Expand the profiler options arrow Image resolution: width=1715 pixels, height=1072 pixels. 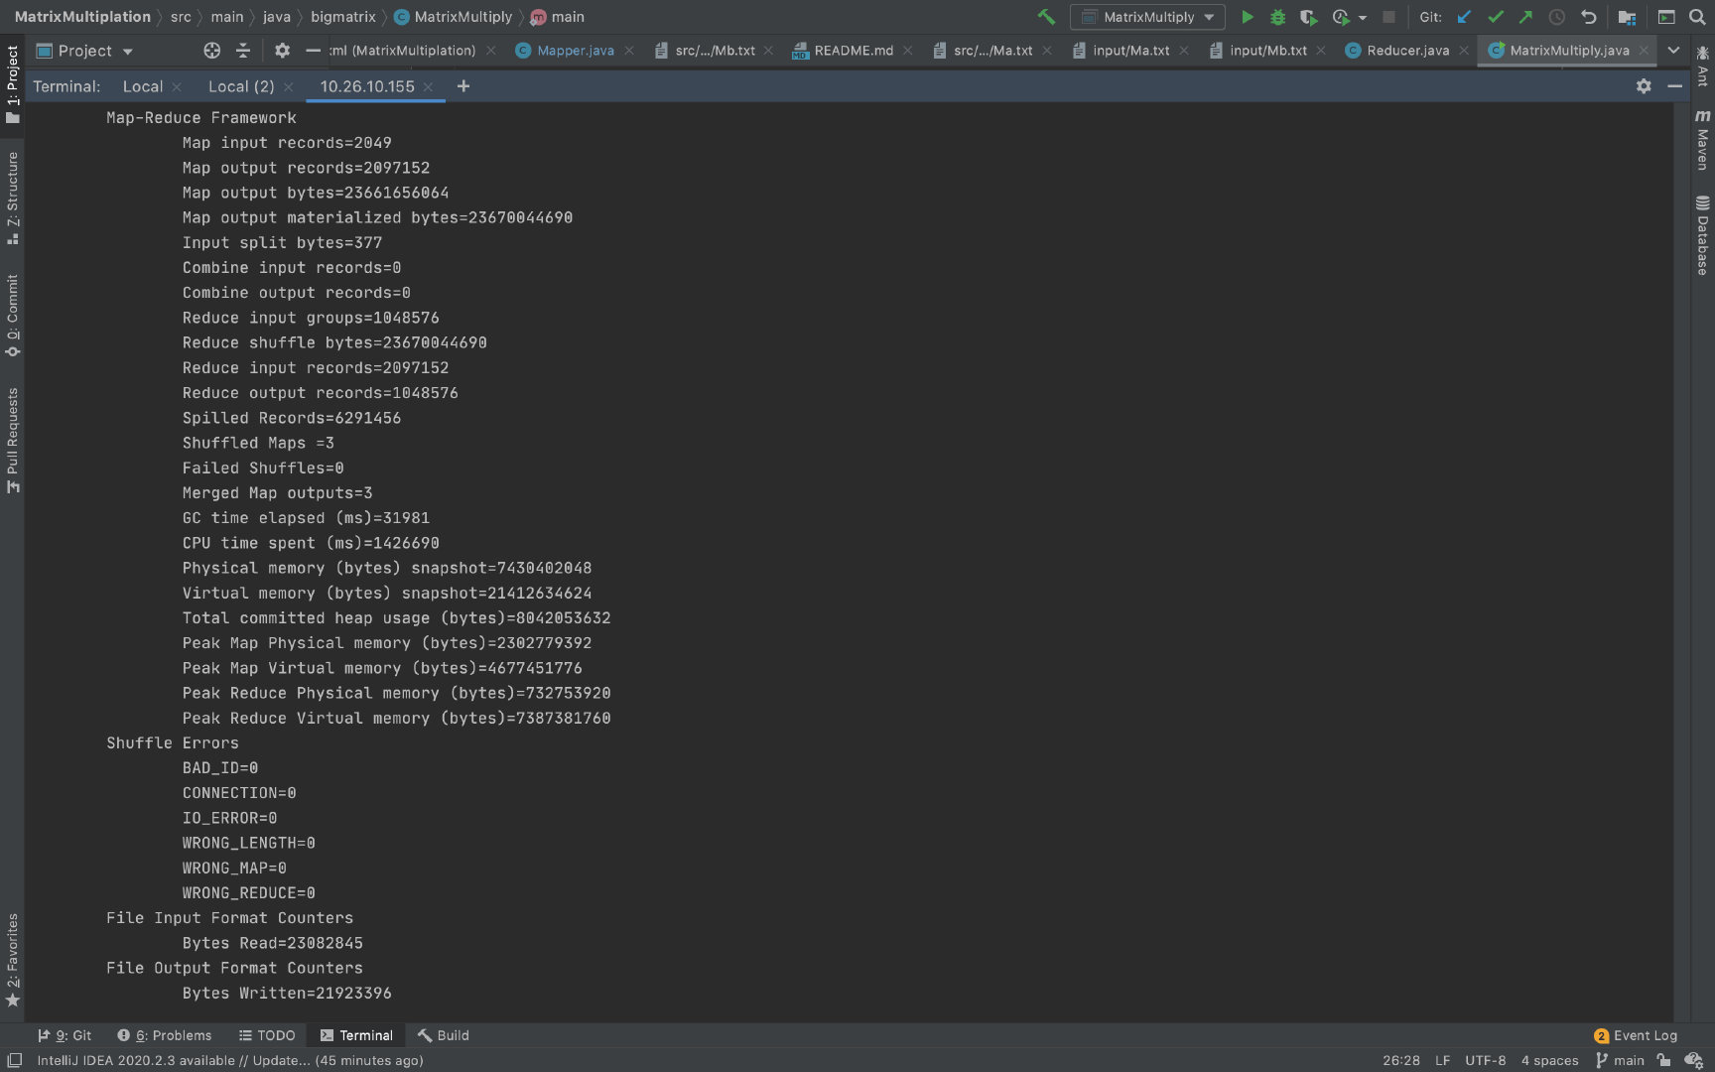tap(1363, 18)
